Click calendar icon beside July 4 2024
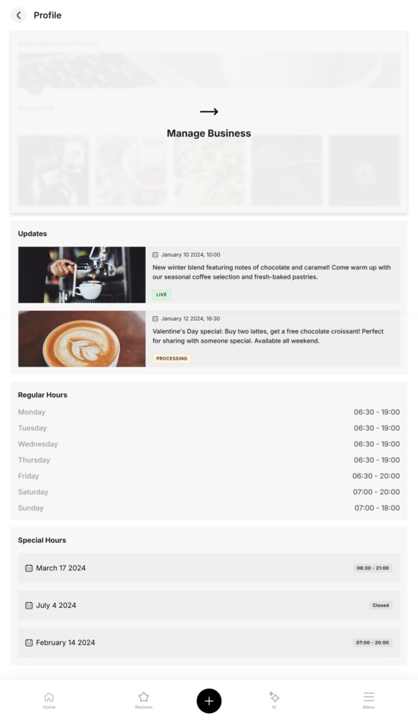This screenshot has height=722, width=418. pyautogui.click(x=29, y=606)
